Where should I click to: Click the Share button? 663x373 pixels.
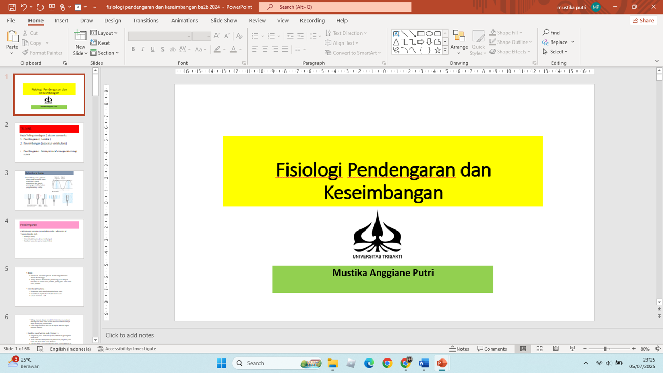[644, 21]
